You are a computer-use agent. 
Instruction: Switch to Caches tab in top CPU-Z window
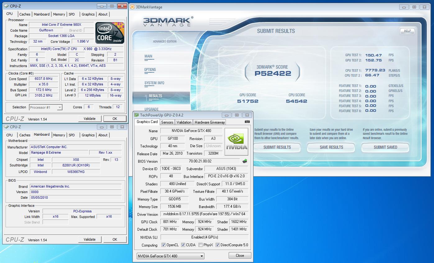point(25,14)
